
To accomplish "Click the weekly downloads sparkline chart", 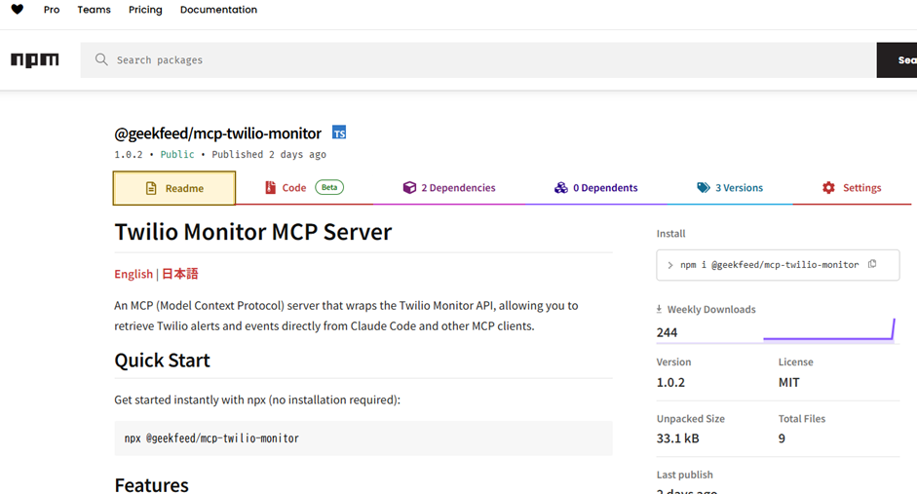I will coord(827,331).
